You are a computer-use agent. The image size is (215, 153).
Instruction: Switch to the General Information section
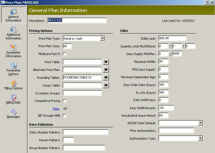(x=13, y=15)
